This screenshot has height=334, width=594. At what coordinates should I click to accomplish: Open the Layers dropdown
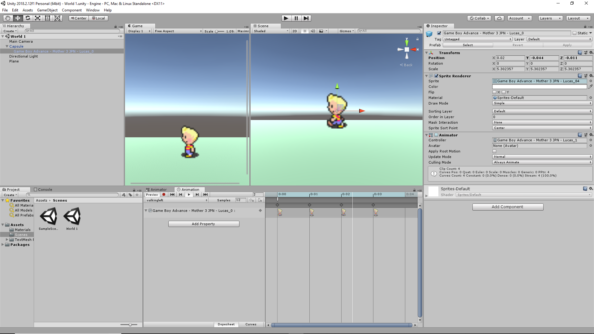click(x=550, y=18)
